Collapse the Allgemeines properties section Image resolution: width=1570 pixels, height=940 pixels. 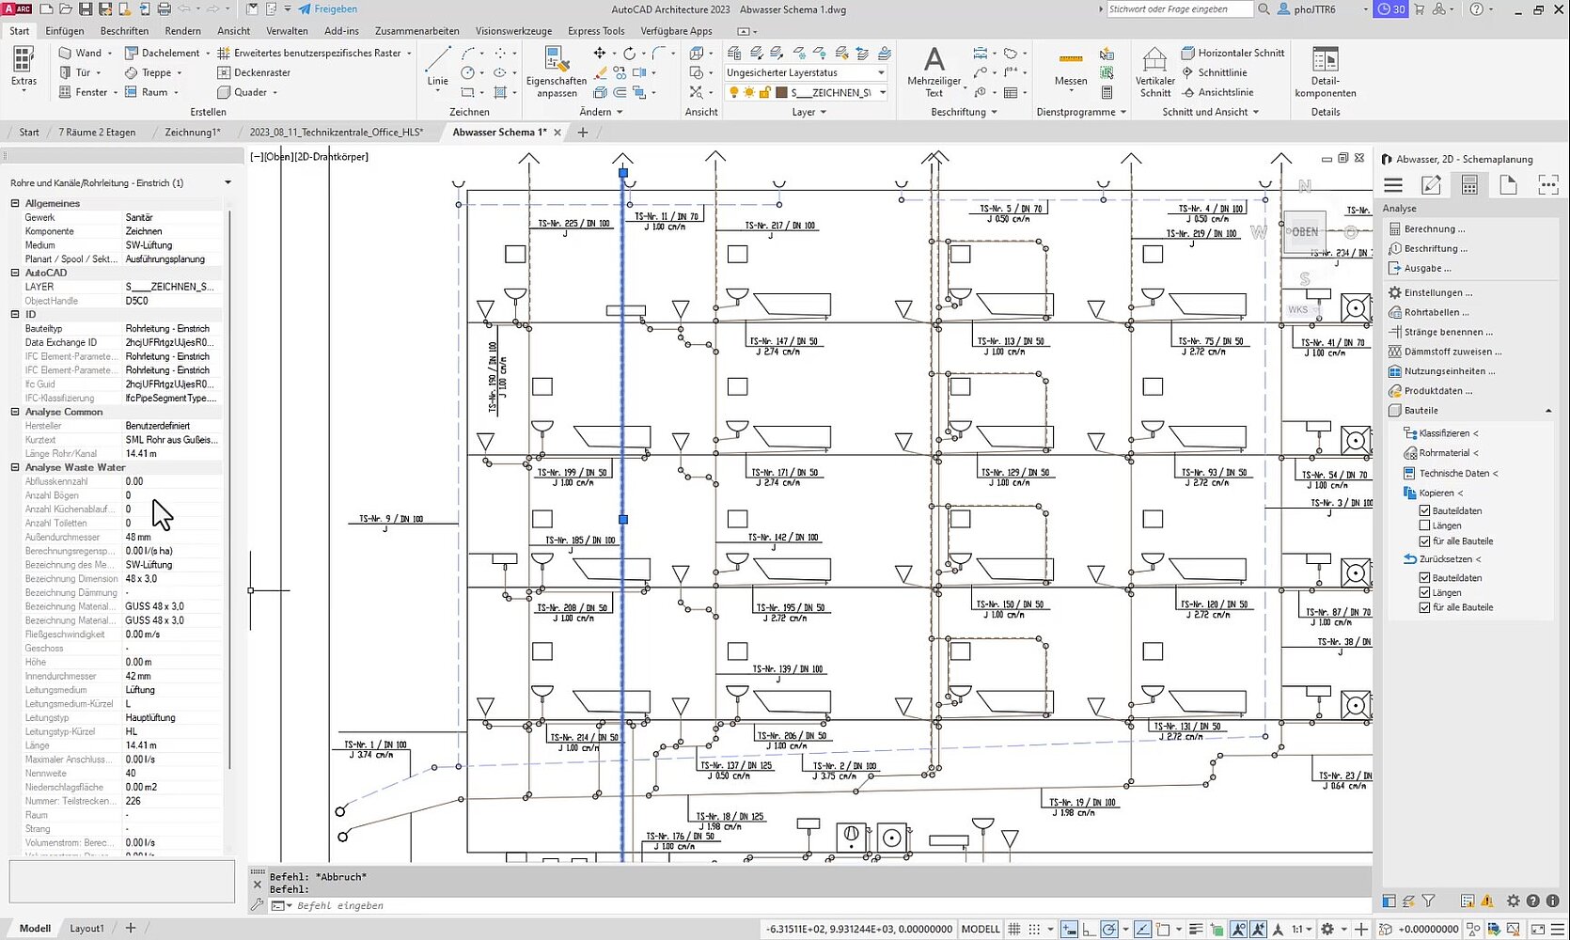click(x=15, y=203)
